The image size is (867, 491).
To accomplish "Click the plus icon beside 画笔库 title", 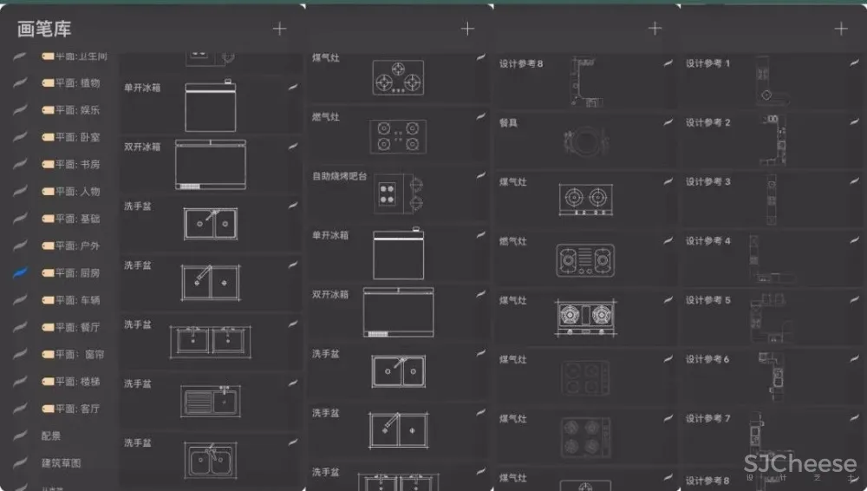I will pyautogui.click(x=279, y=29).
